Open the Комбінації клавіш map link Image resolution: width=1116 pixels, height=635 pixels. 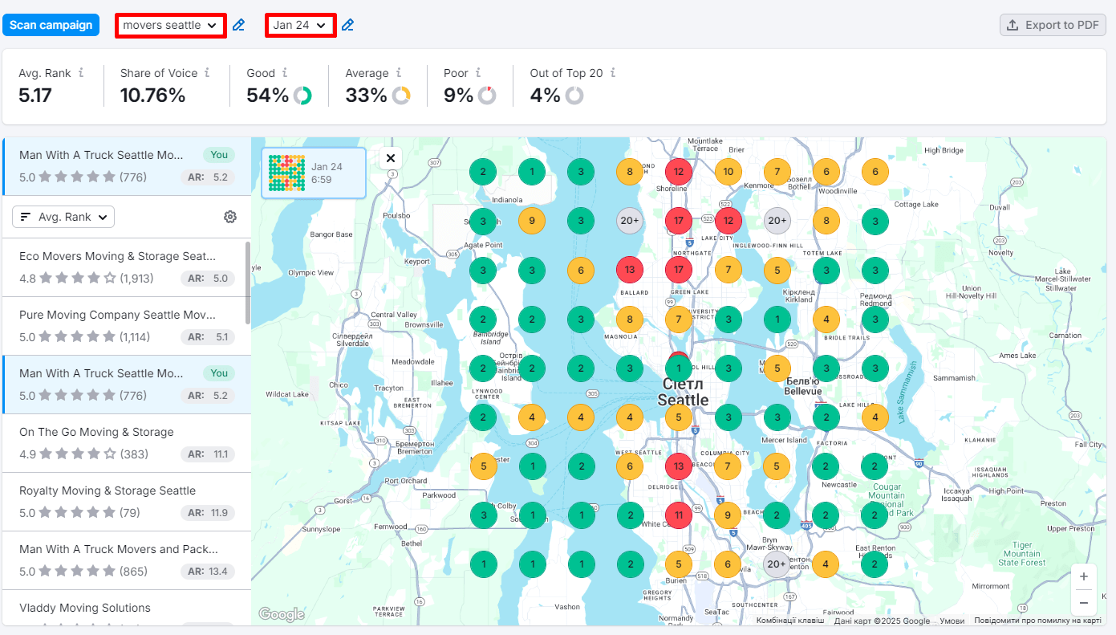pyautogui.click(x=790, y=620)
